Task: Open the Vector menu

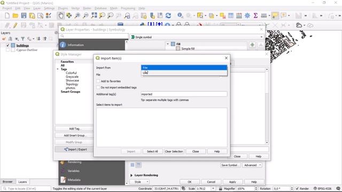Action: coord(75,9)
